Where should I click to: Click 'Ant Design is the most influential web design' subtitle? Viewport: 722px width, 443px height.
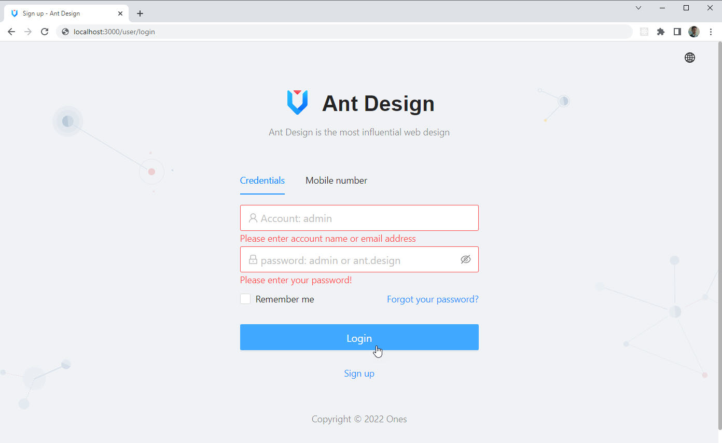[x=359, y=132]
